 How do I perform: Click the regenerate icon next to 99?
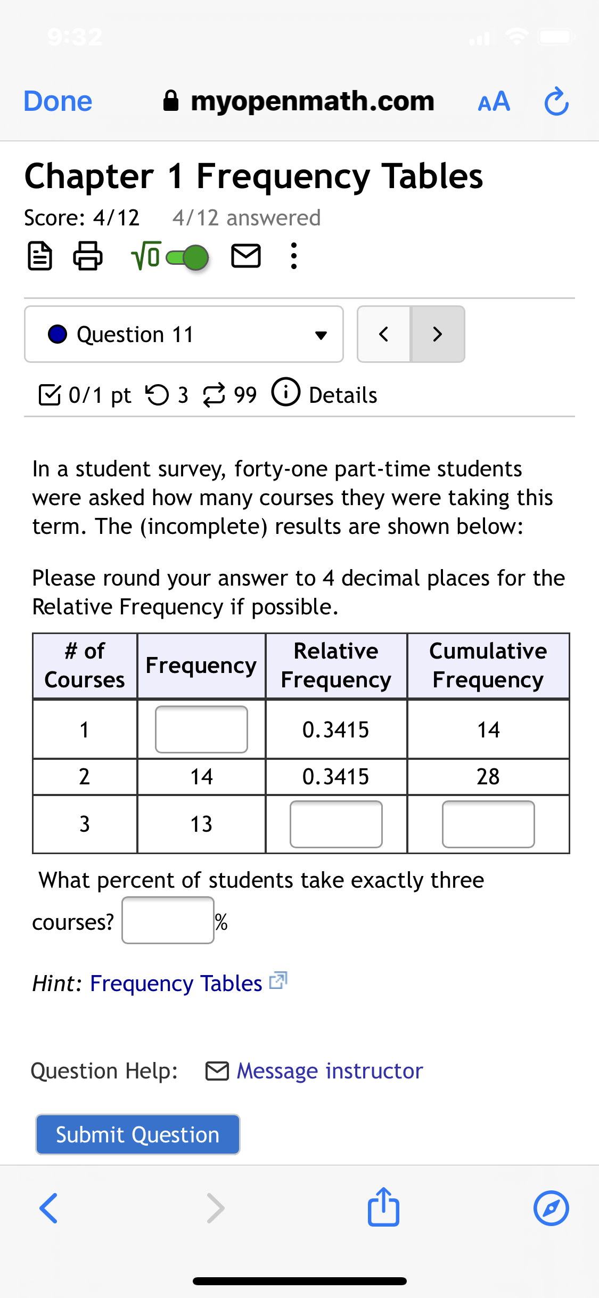tap(213, 394)
